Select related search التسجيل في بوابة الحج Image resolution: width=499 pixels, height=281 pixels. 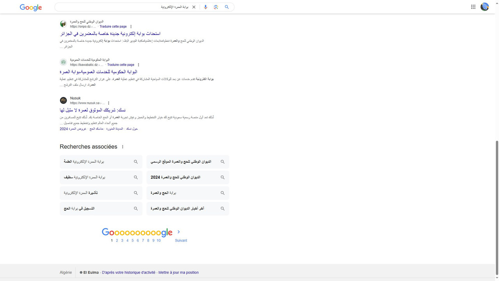click(x=101, y=208)
